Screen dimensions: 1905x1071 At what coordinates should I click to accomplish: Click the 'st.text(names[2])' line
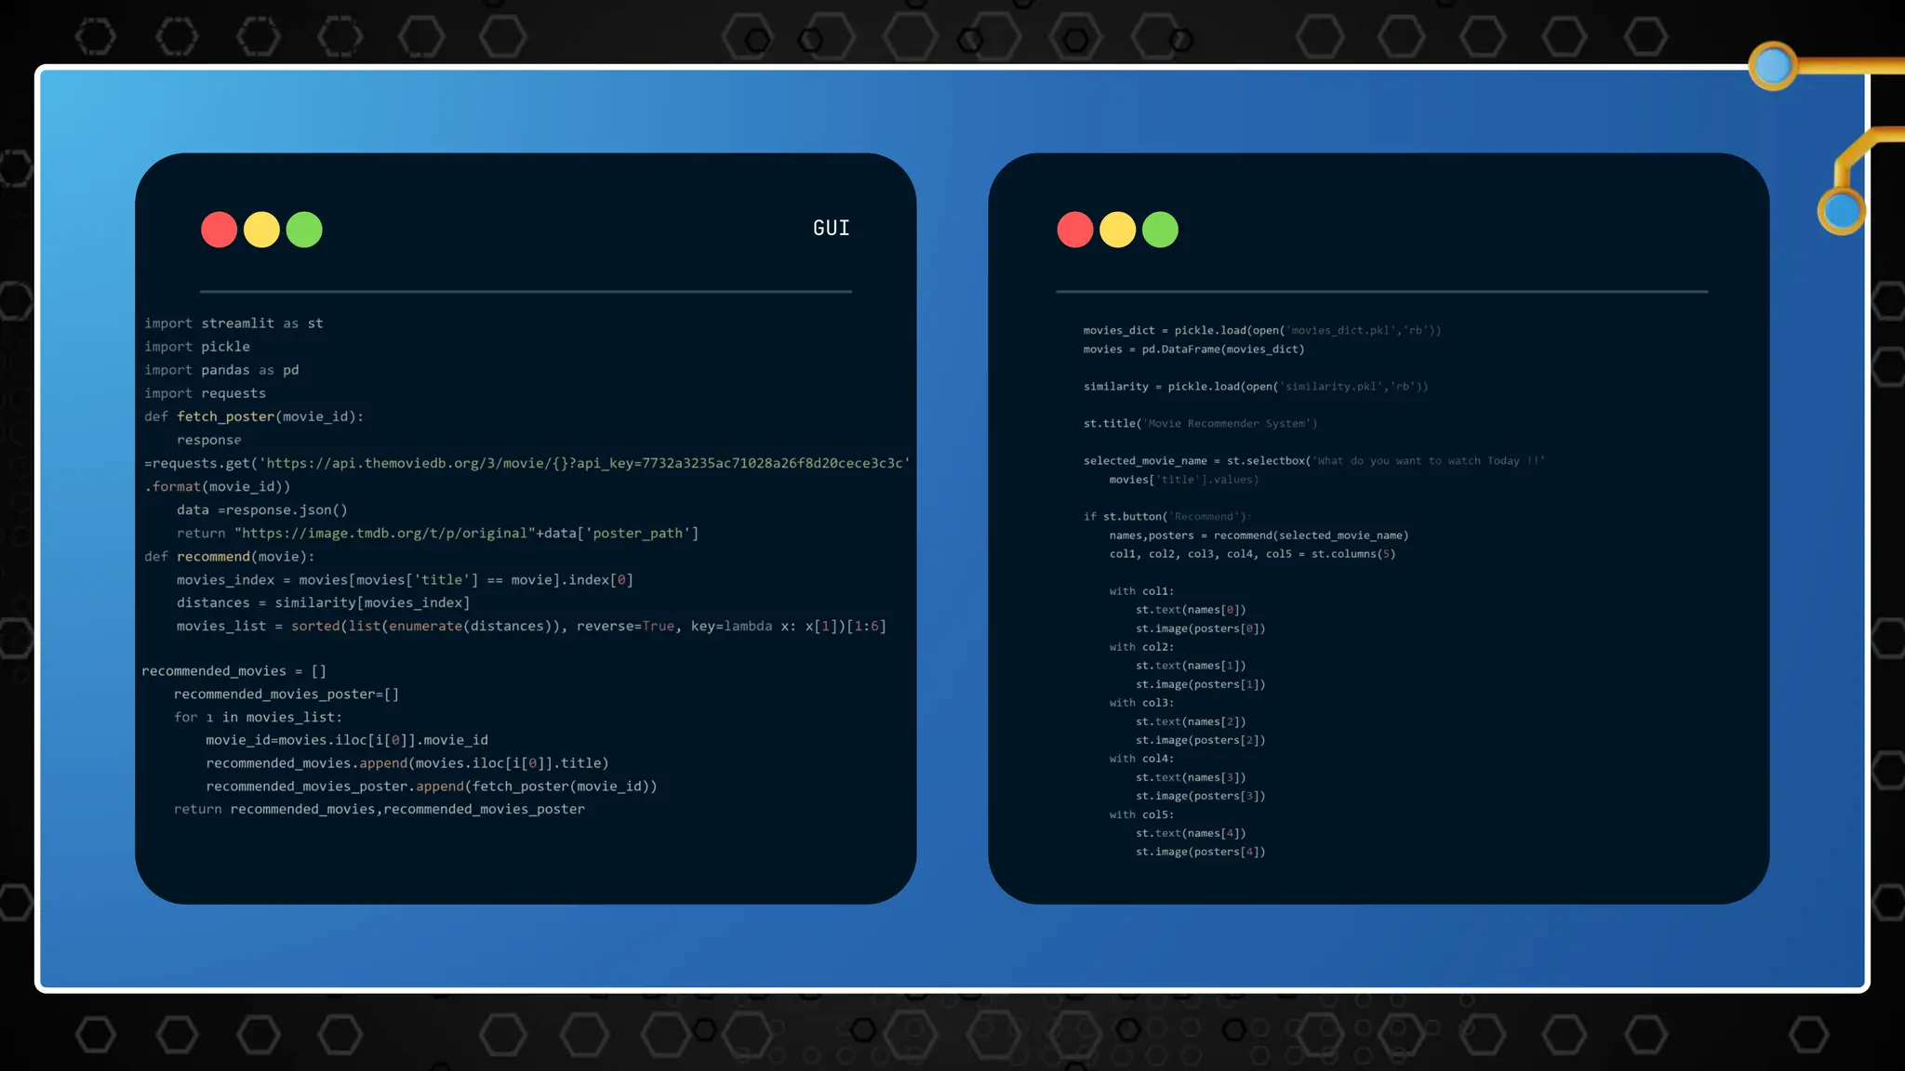pos(1191,721)
